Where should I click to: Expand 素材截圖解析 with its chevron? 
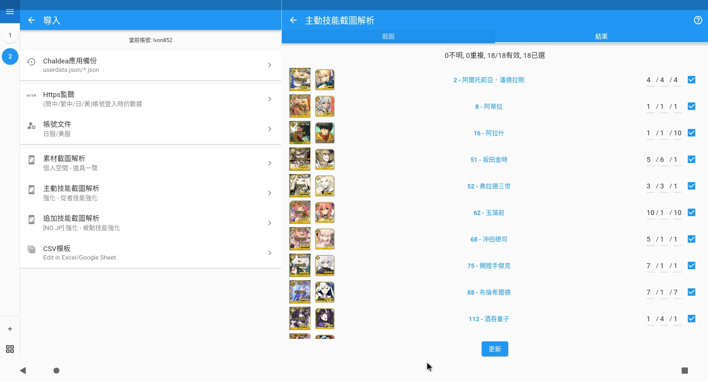(x=270, y=163)
